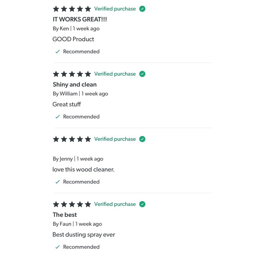Click Recommended checkmark under 'Best dusting spray ever'
The width and height of the screenshot is (258, 258).
pos(58,247)
